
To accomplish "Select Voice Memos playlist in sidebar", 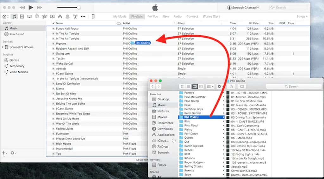I will point(19,72).
